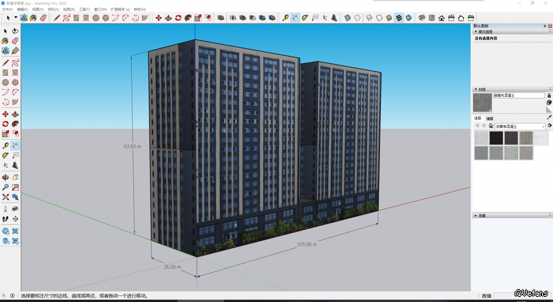This screenshot has height=302, width=553.
Task: Use the eyedropper sample paint icon
Action: [x=549, y=117]
